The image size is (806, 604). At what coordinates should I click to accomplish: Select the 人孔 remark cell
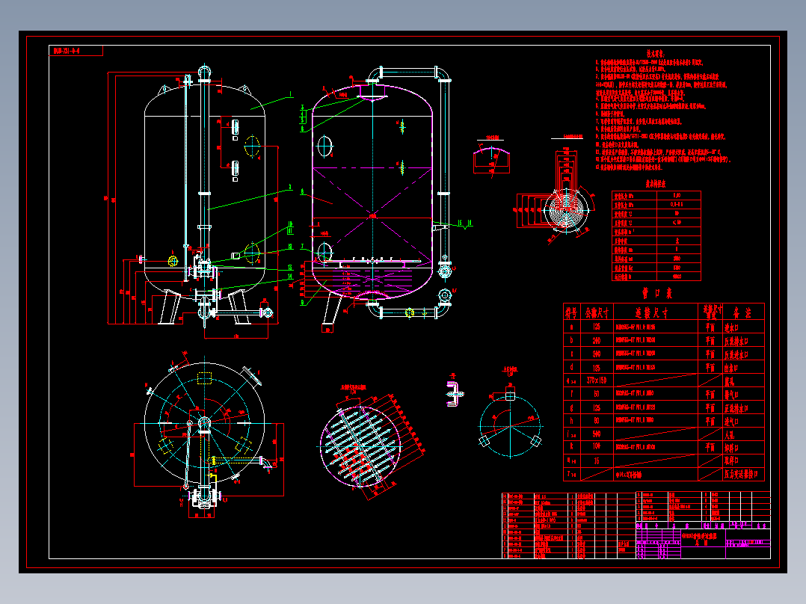pyautogui.click(x=744, y=434)
